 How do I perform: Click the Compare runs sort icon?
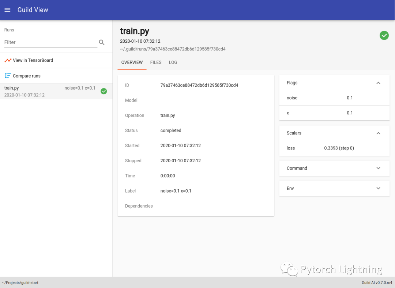point(8,76)
